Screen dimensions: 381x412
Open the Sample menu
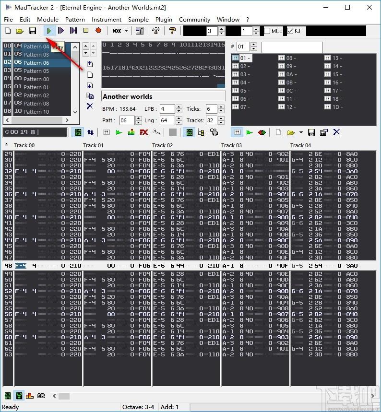pos(138,20)
